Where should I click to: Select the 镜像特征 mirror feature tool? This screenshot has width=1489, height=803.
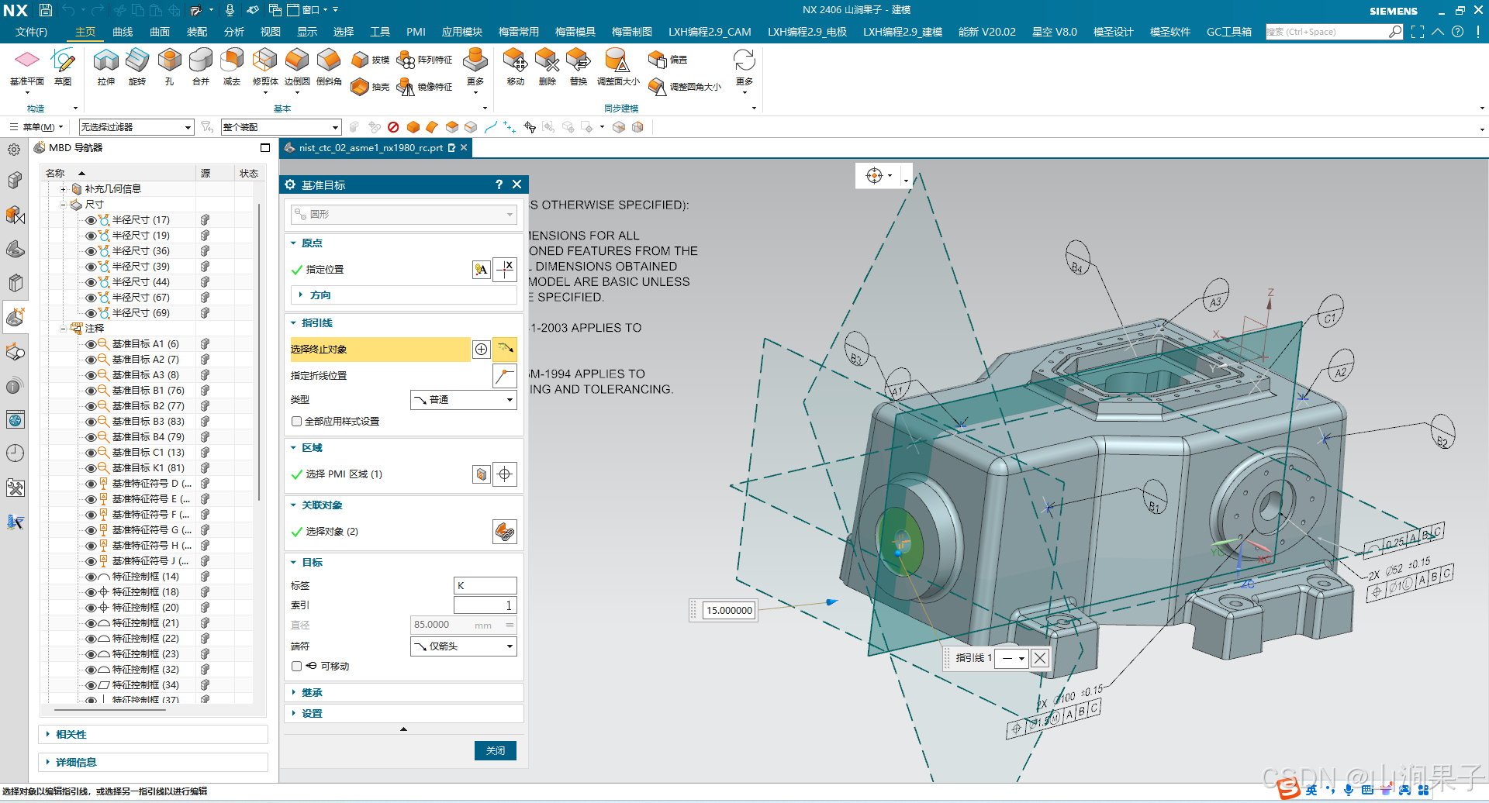point(424,87)
